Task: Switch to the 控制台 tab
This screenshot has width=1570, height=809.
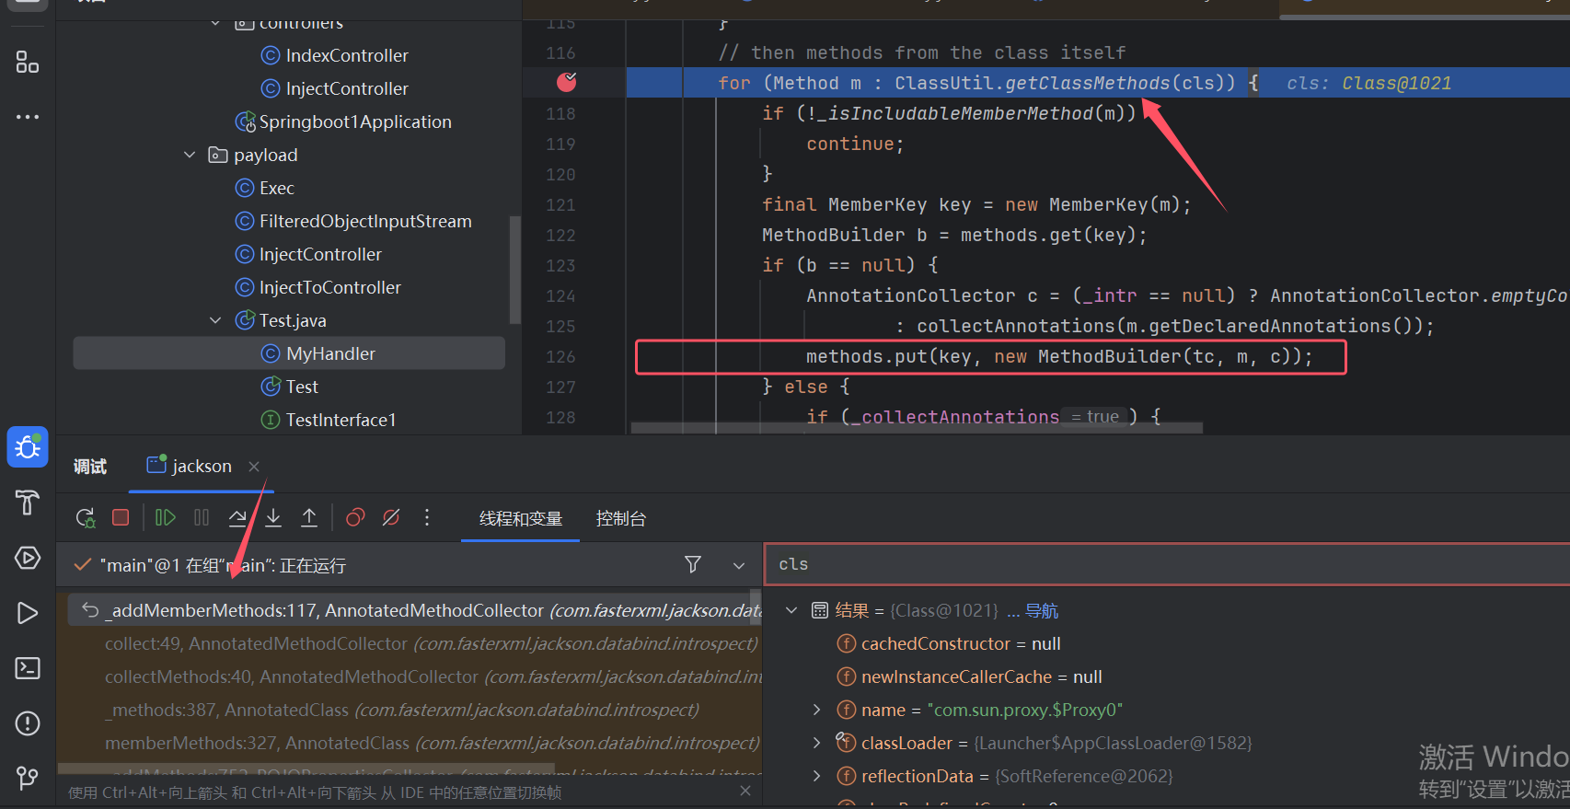Action: 621,518
